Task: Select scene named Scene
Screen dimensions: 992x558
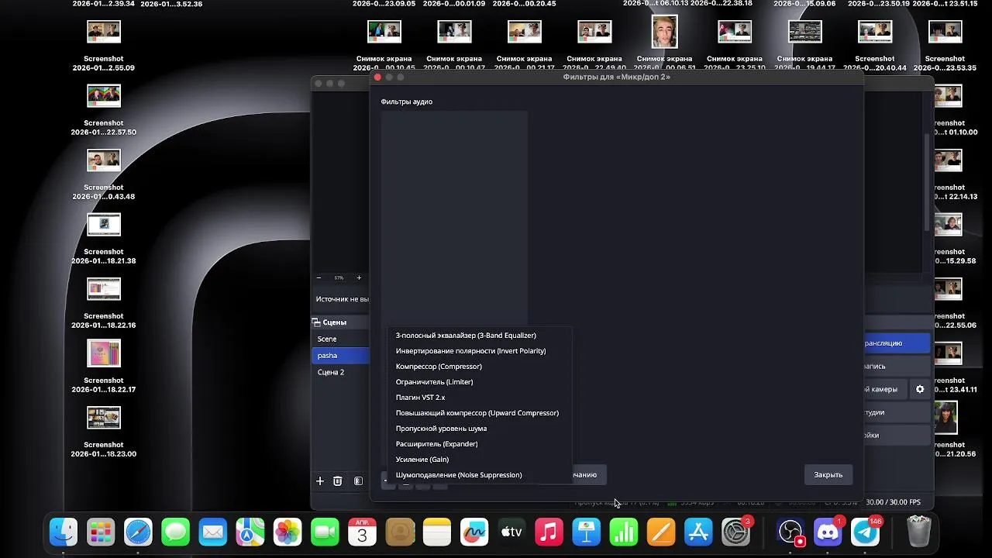Action: (341, 339)
